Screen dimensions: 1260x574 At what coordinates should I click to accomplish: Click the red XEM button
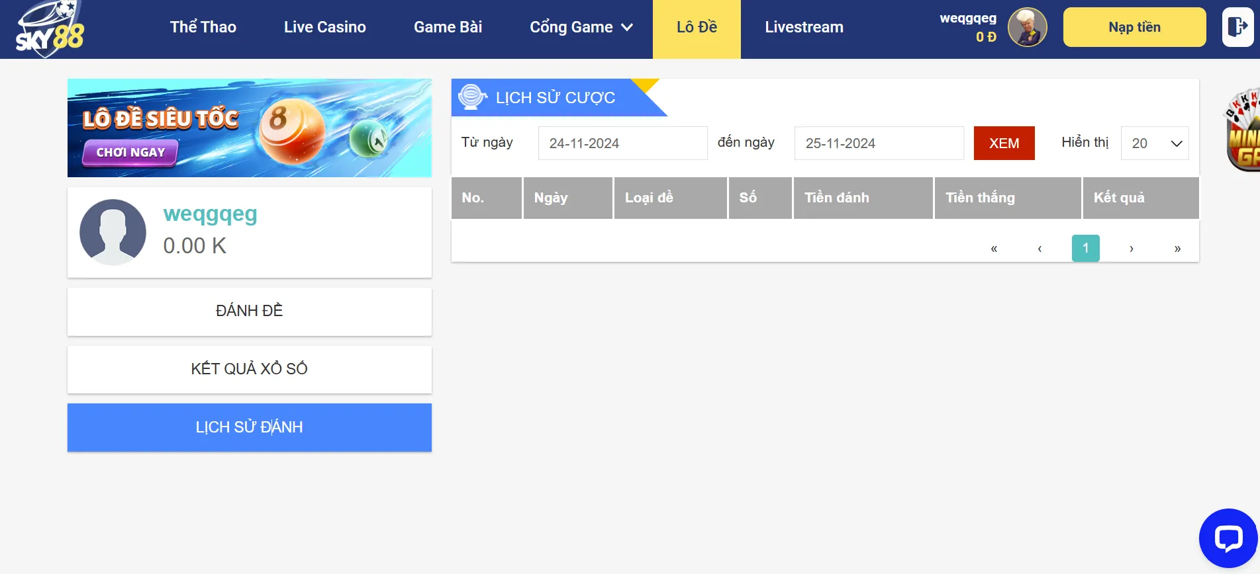[1004, 143]
